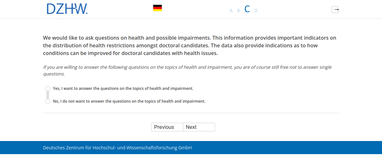Click the "Yes, I want to answer" label text
Screen dimensions: 382x157
click(123, 88)
